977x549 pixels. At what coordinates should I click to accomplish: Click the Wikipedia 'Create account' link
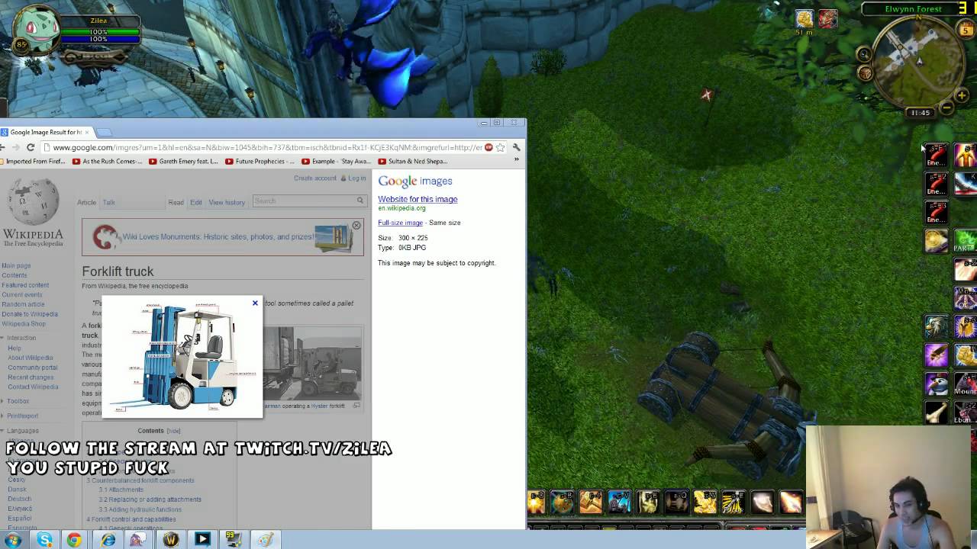pyautogui.click(x=315, y=178)
